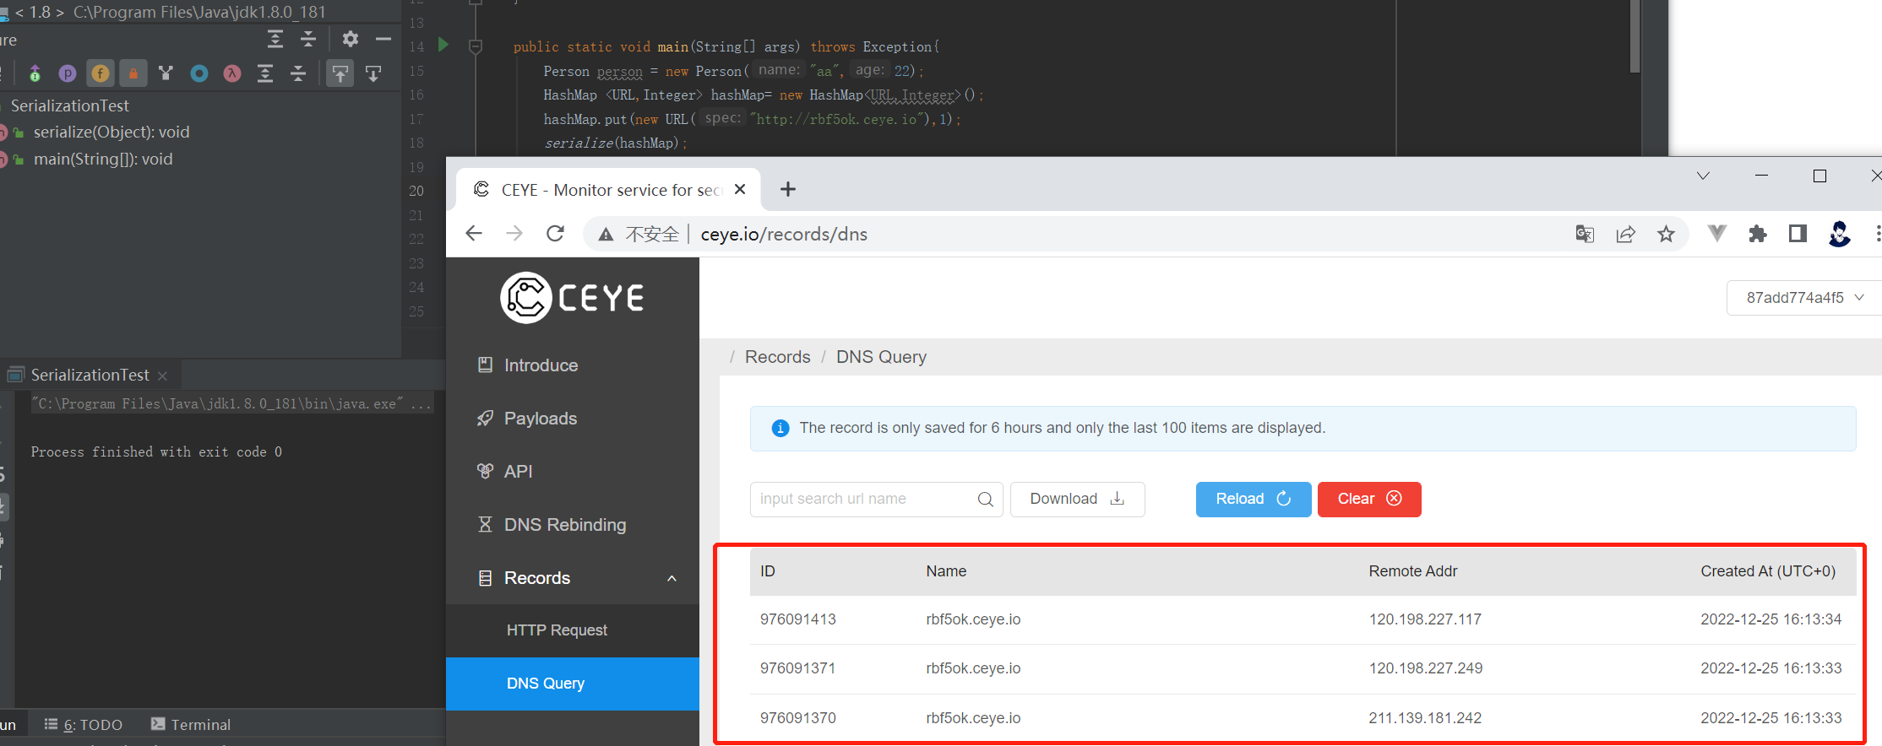1882x746 pixels.
Task: Focus the search url name input
Action: (x=864, y=500)
